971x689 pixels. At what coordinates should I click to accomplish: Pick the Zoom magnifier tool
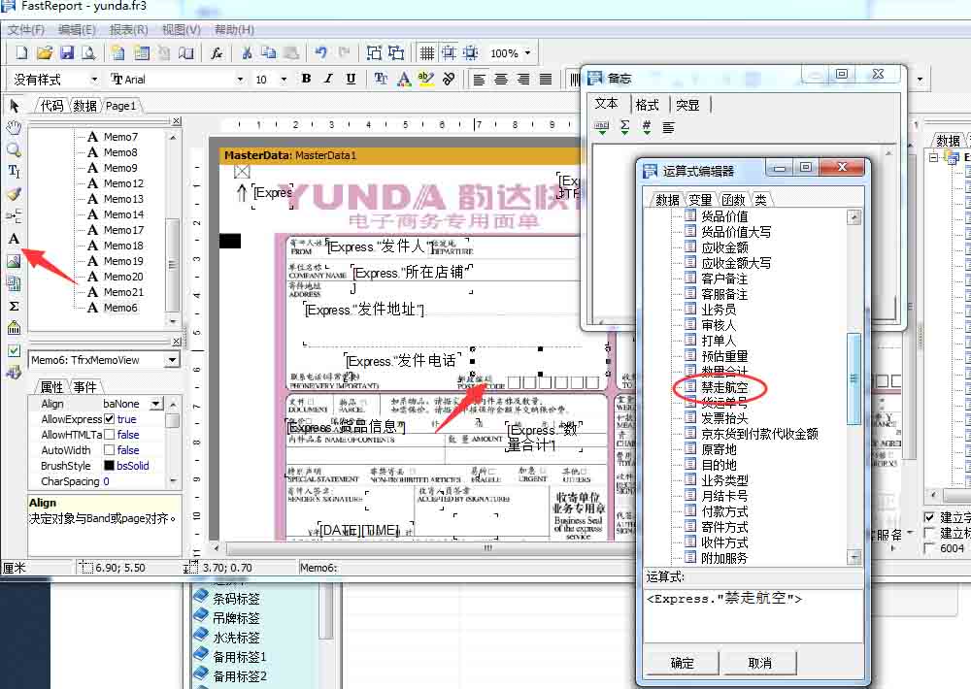14,149
